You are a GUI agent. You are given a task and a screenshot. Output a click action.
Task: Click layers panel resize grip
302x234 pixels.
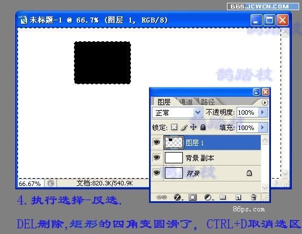pos(266,198)
